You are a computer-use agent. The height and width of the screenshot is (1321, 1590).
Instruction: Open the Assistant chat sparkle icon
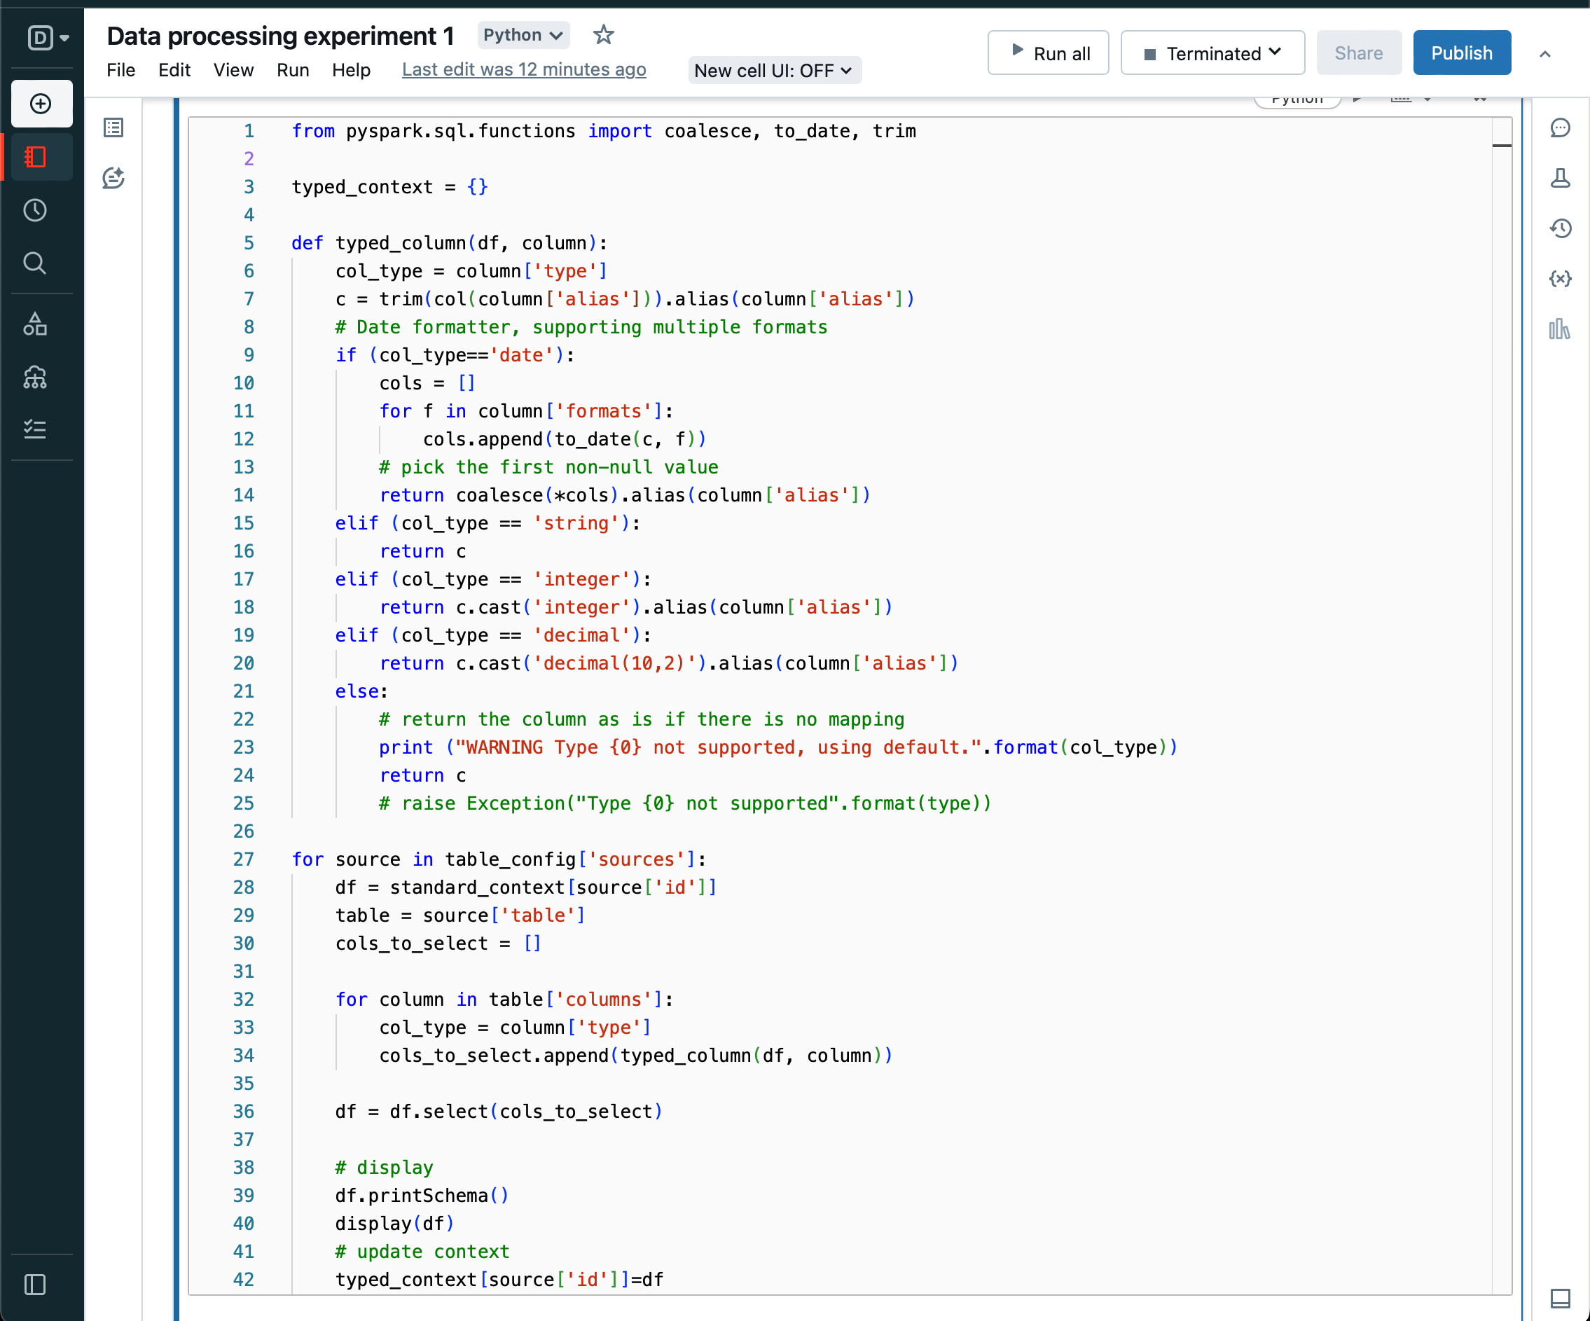coord(113,178)
